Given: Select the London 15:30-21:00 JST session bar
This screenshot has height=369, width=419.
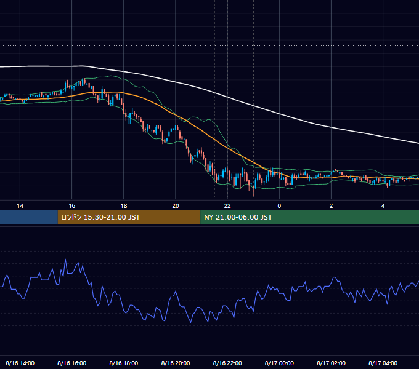Looking at the screenshot, I should [129, 217].
